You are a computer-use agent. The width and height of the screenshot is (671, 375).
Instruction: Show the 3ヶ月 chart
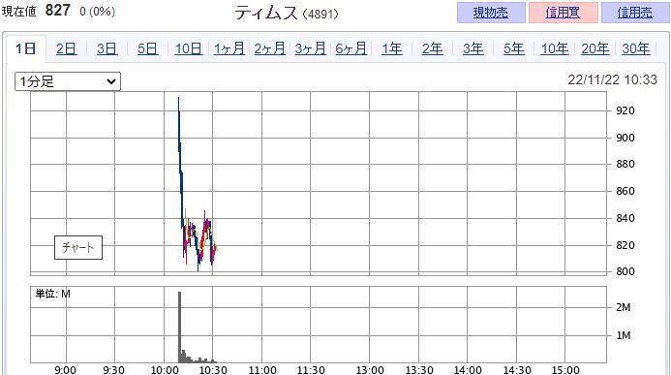tap(310, 48)
